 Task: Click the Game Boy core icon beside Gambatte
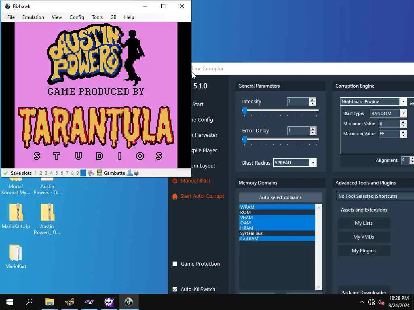99,173
